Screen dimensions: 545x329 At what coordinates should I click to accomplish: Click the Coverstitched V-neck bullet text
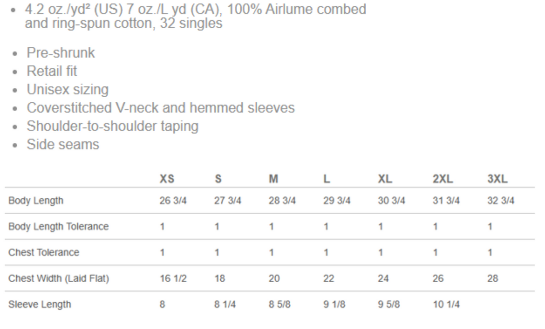click(x=160, y=108)
